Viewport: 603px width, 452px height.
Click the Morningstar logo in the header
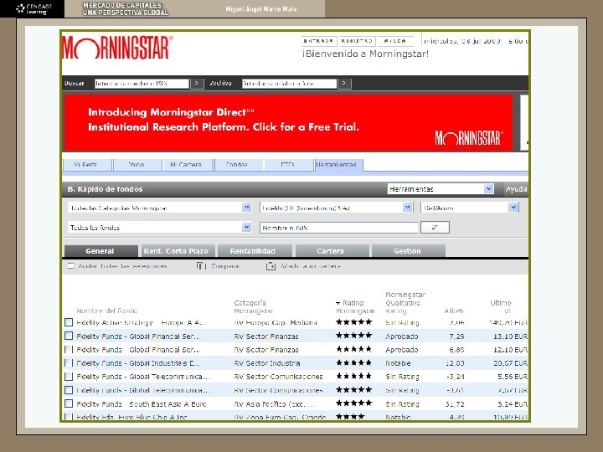tap(117, 48)
